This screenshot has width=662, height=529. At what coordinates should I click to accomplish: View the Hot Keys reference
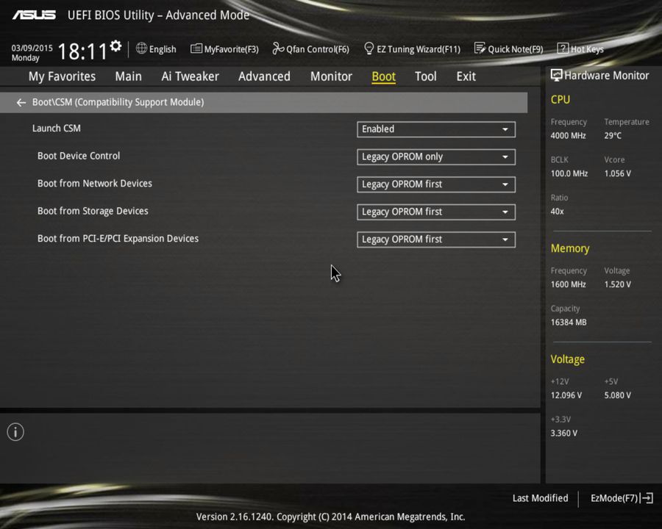(580, 48)
